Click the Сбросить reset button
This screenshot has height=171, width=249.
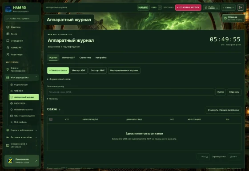coord(234,92)
